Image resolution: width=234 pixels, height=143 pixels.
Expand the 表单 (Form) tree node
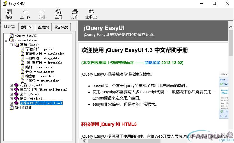coord(12,94)
